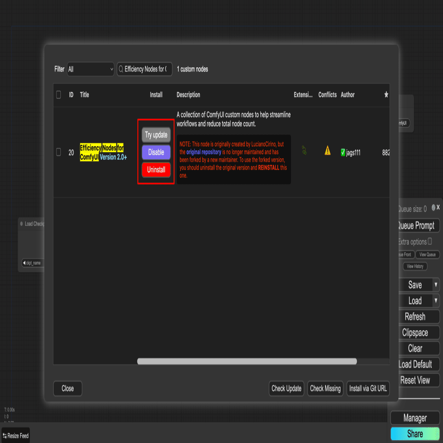
Task: Click the Queue Front button
Action: [x=406, y=255]
